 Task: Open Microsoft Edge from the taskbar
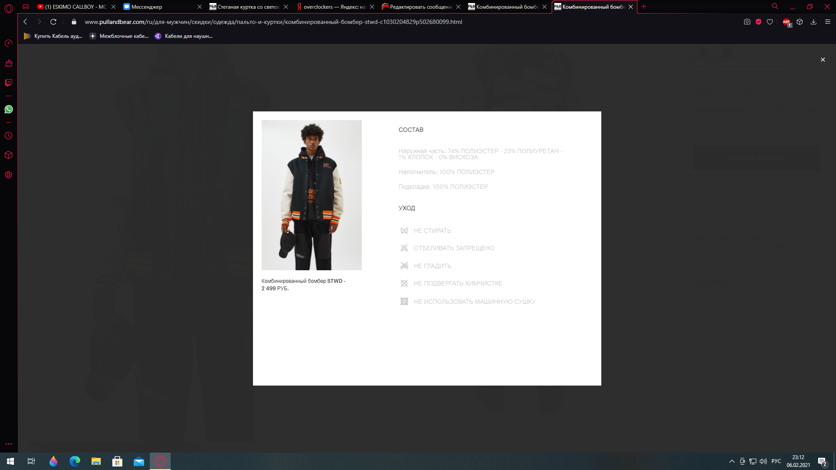tap(75, 461)
